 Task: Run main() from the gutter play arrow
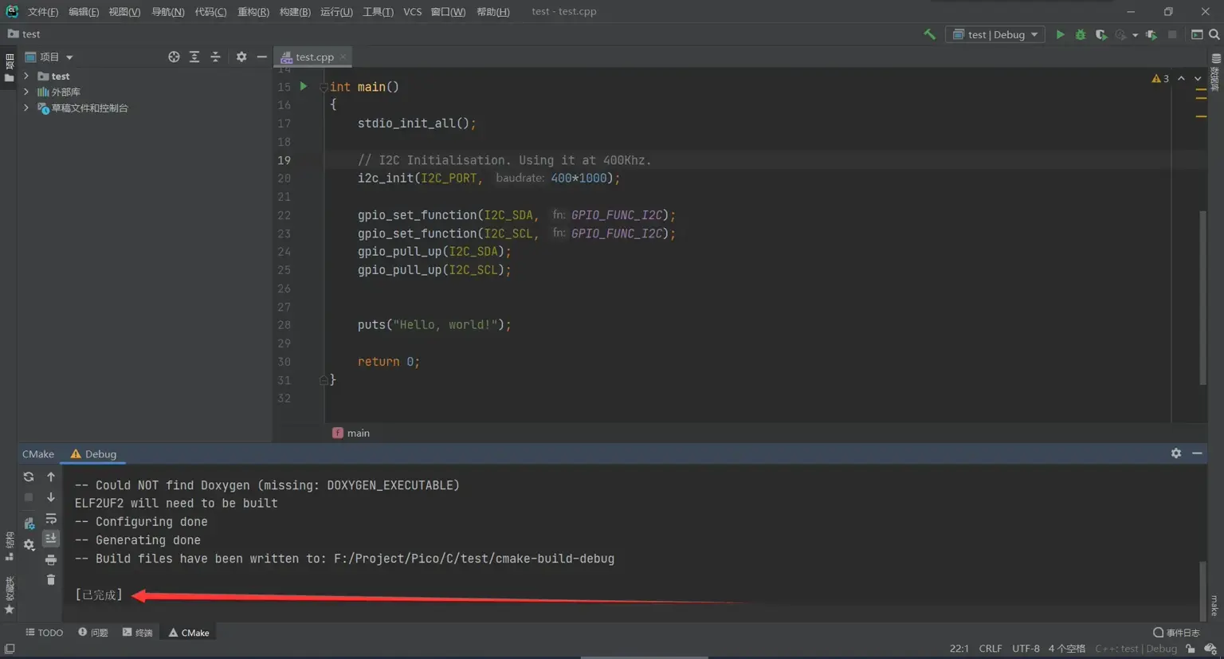303,86
